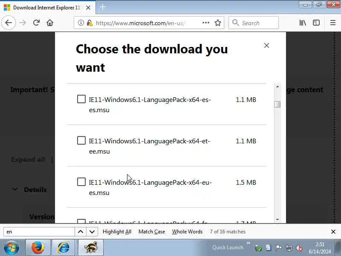The image size is (341, 256).
Task: Open the Library icon in toolbar
Action: click(x=303, y=23)
